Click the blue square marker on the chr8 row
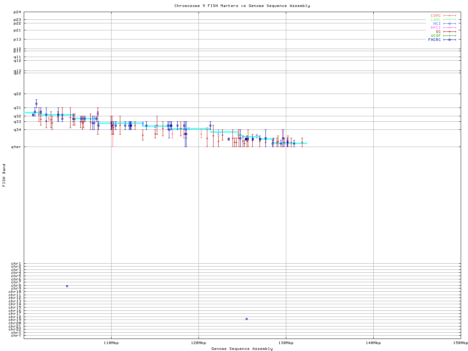 tap(67, 286)
